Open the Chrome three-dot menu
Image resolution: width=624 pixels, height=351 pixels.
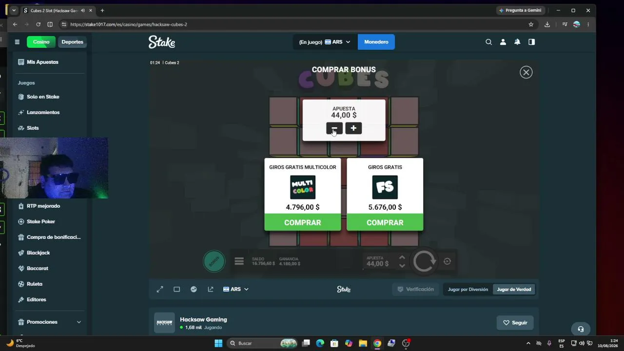[588, 24]
